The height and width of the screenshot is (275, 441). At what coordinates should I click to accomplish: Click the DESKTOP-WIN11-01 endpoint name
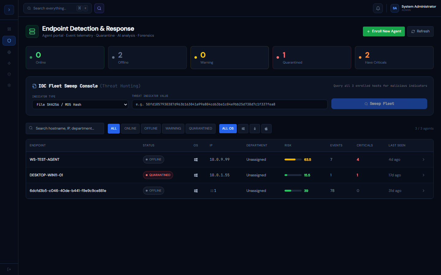46,175
